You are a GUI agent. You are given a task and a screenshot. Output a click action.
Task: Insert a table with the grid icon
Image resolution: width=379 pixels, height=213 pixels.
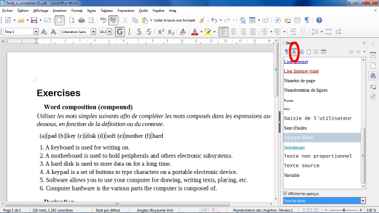point(252,20)
